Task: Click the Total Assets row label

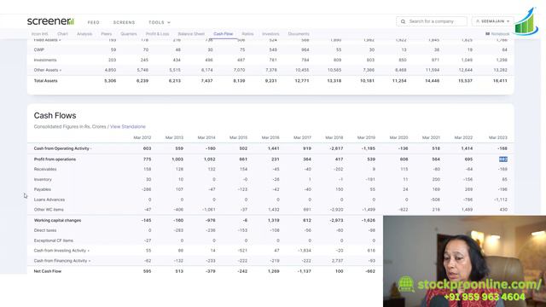Action: coord(45,81)
